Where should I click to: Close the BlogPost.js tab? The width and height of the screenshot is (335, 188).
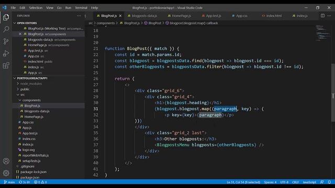point(120,16)
